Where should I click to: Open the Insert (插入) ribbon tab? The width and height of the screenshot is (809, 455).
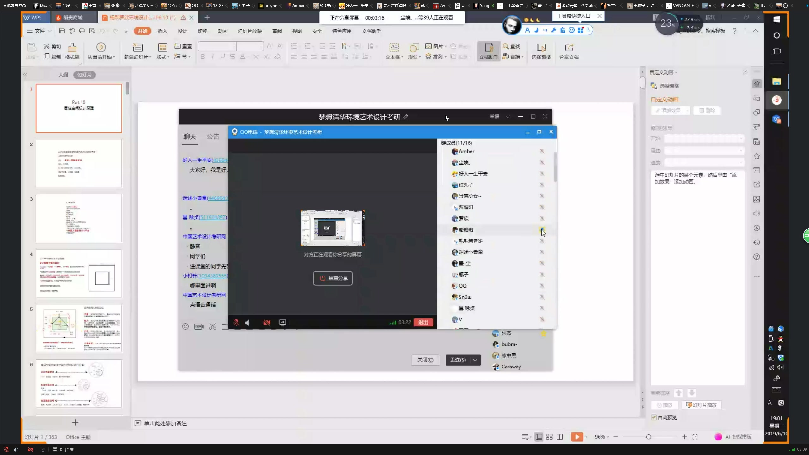(162, 31)
